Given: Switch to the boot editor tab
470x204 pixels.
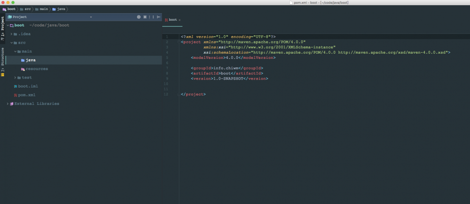Looking at the screenshot, I should tap(172, 20).
